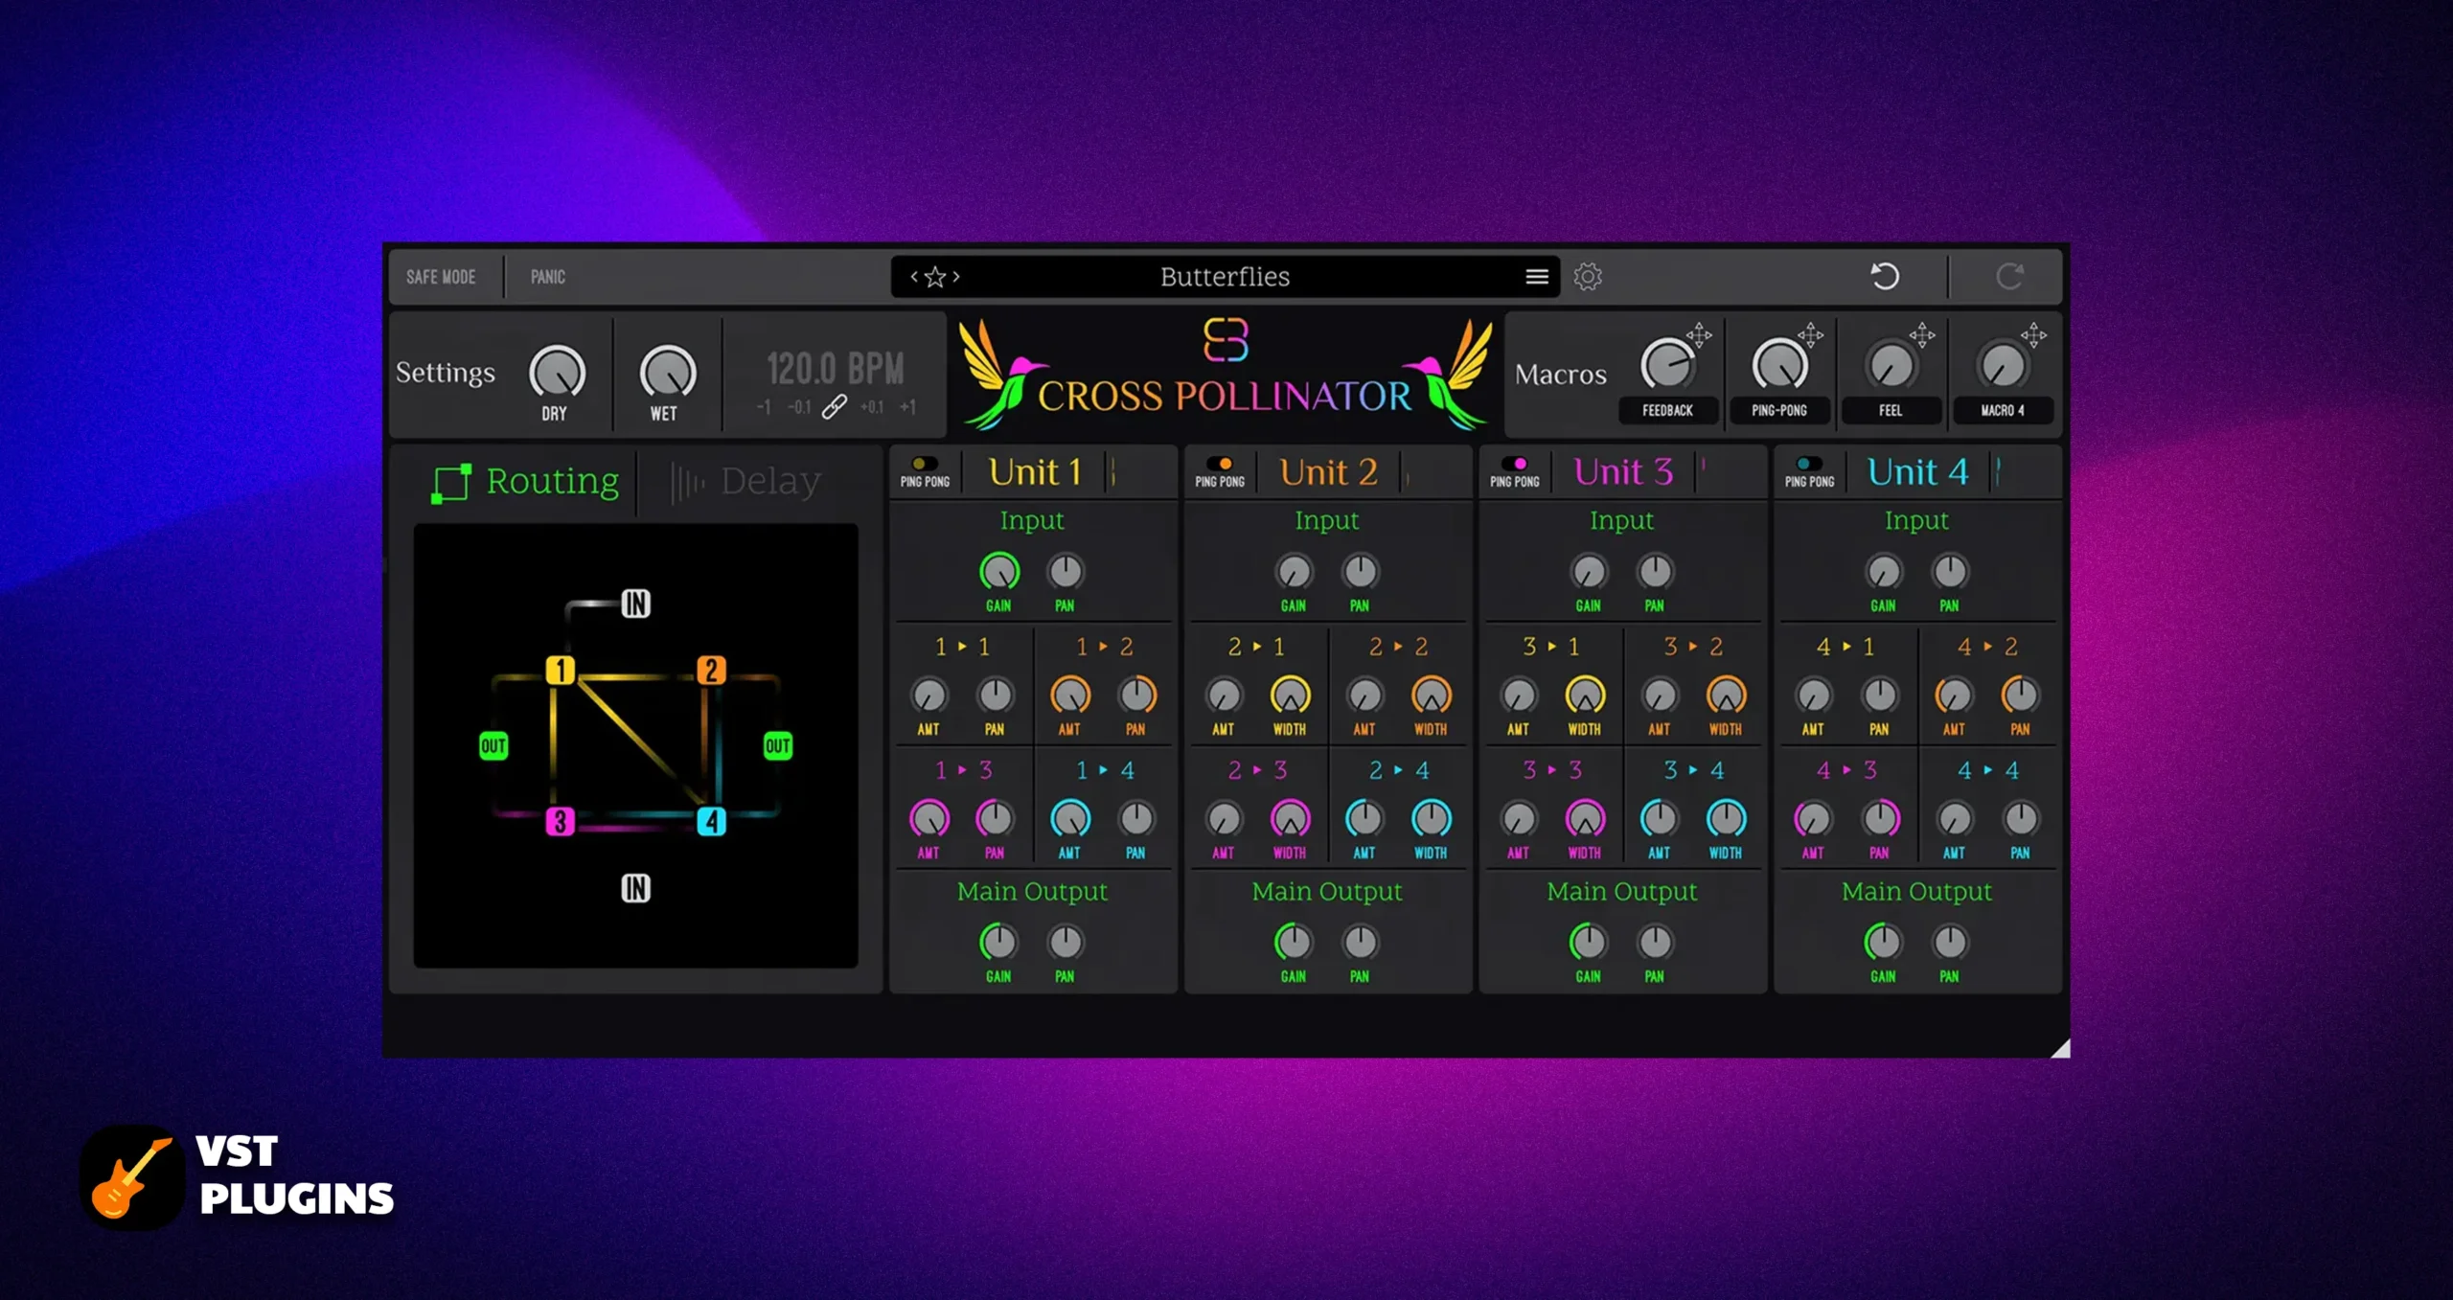Click the 1 to 2 AMT knob

coord(1070,696)
